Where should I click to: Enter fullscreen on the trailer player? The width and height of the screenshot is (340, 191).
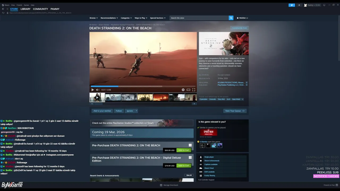pos(194,90)
